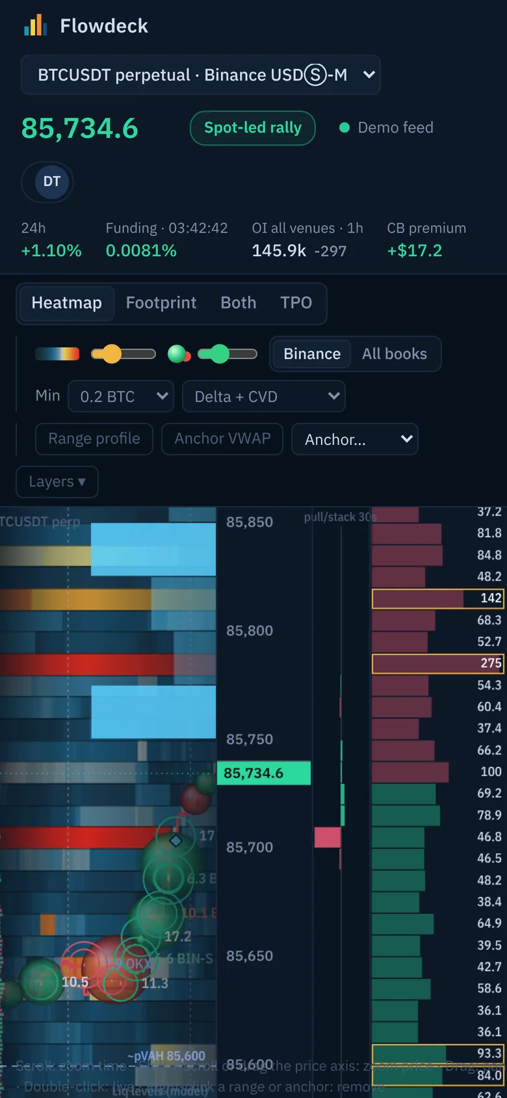Toggle the Anchor VWAP button

point(222,439)
